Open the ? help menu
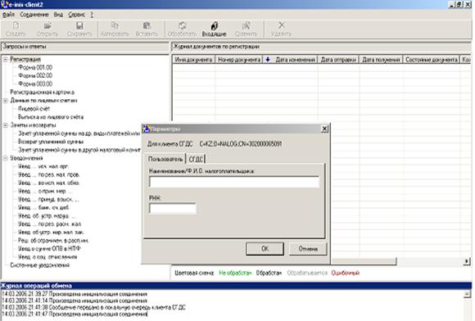Viewport: 475px width, 321px height. [92, 14]
